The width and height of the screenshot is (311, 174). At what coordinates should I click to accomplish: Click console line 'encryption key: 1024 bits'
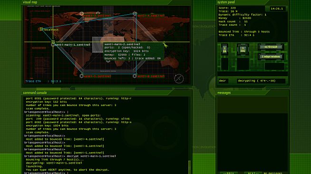(x=47, y=126)
